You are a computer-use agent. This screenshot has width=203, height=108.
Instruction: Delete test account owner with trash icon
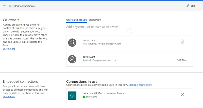182,42
